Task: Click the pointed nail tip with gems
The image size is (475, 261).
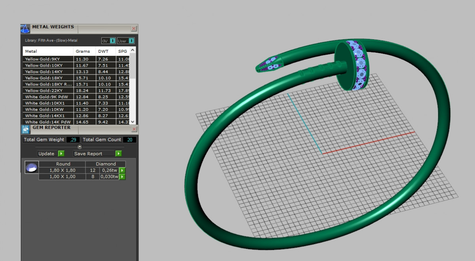Action: (x=270, y=64)
